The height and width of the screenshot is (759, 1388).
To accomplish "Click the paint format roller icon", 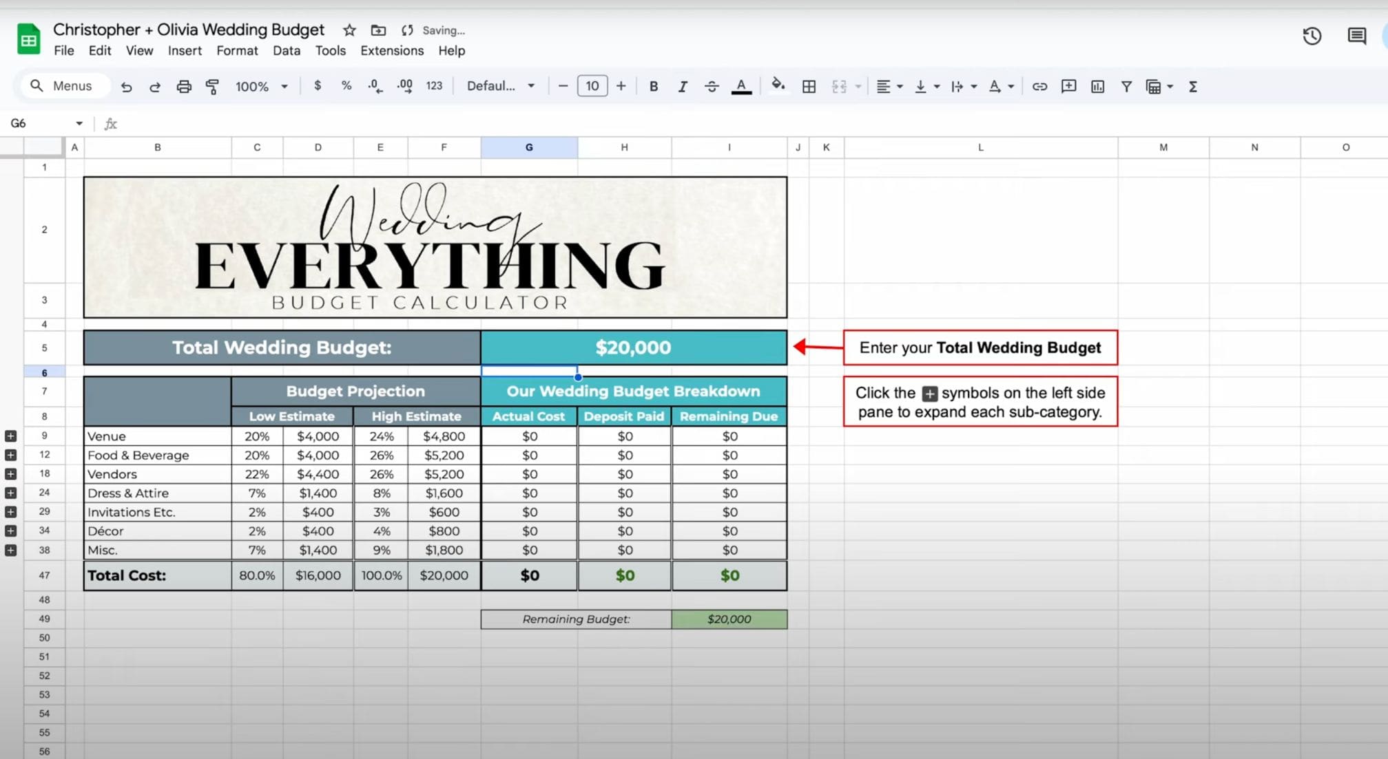I will [x=212, y=86].
